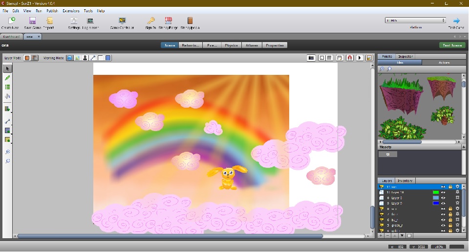The height and width of the screenshot is (252, 469).
Task: Open Stencylpedia from the toolbar
Action: coord(190,21)
